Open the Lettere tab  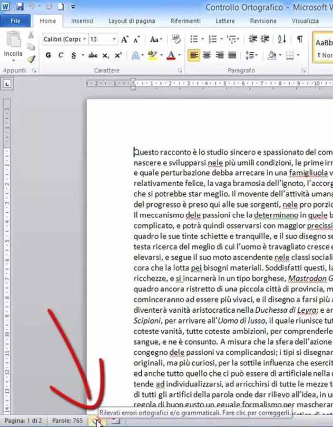pyautogui.click(x=225, y=21)
